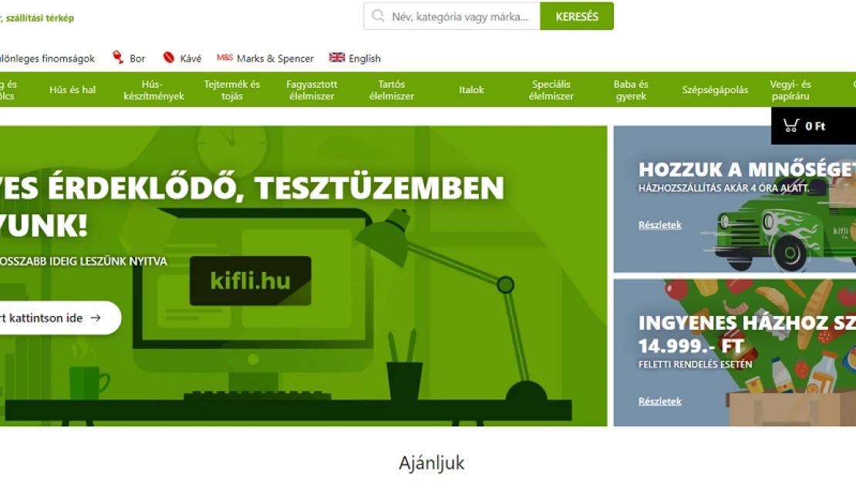Switch language to English
The width and height of the screenshot is (856, 481).
[x=365, y=59]
